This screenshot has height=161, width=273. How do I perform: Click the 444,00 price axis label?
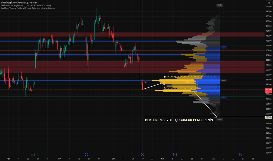click(x=269, y=7)
